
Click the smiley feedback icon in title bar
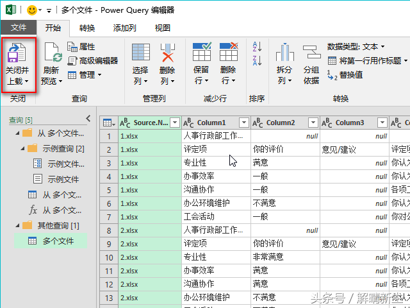32,10
